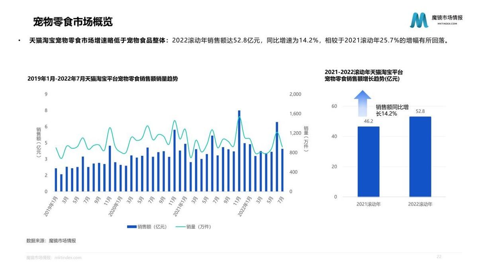Click the 数据来源：魔镜市场情报 source note
478x269 pixels.
coord(51,241)
